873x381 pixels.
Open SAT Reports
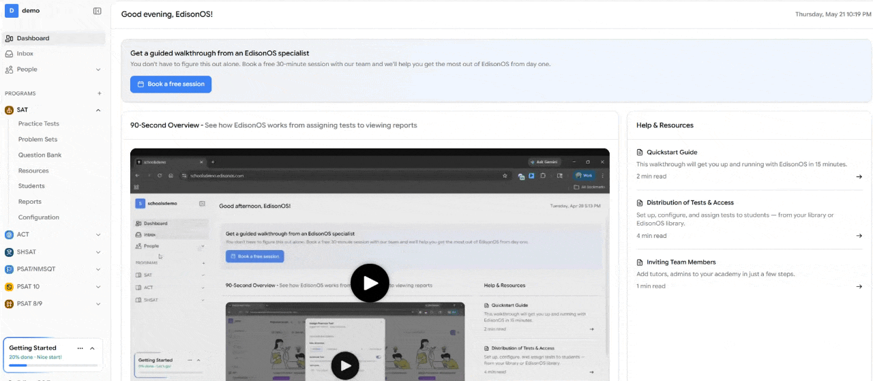[30, 202]
